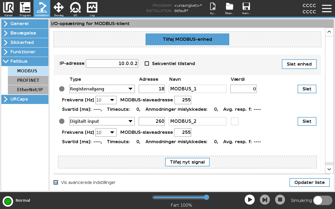Open the Frekvens dropdown for MODBUS_1
This screenshot has height=209, width=335.
click(x=106, y=100)
